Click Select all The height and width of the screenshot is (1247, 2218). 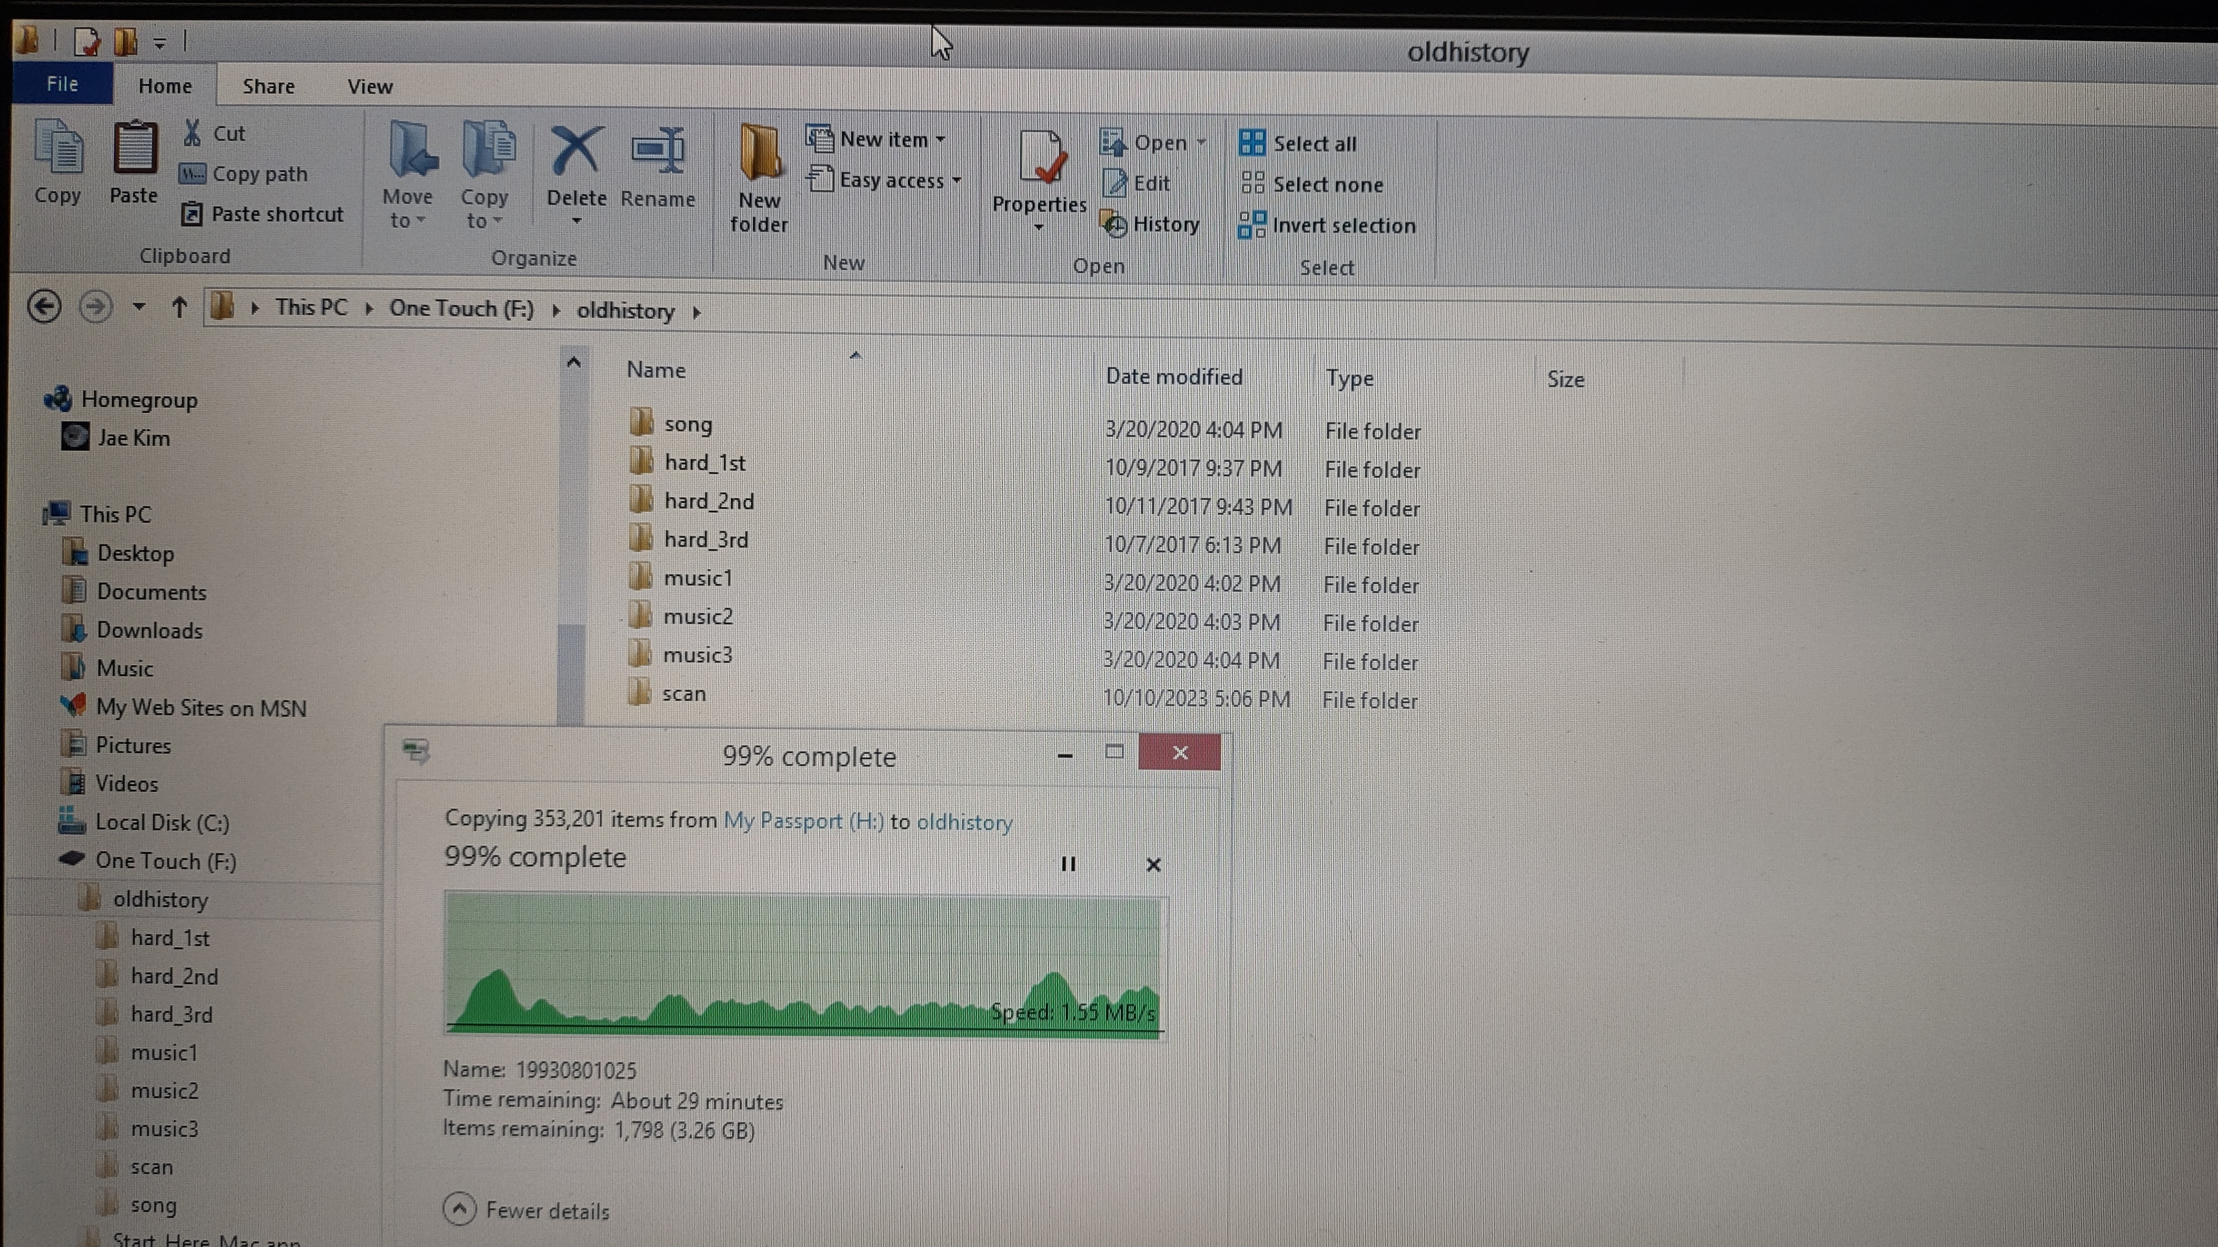pyautogui.click(x=1299, y=144)
